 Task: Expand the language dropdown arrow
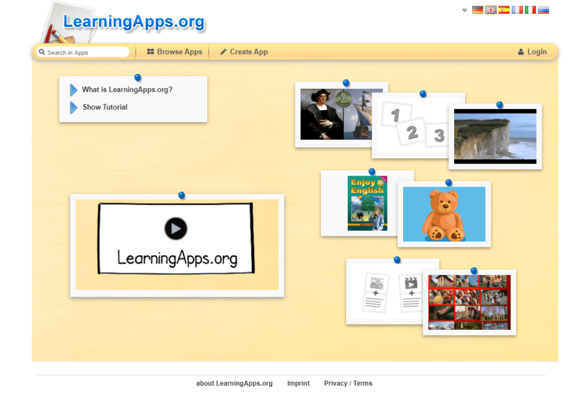coord(465,10)
